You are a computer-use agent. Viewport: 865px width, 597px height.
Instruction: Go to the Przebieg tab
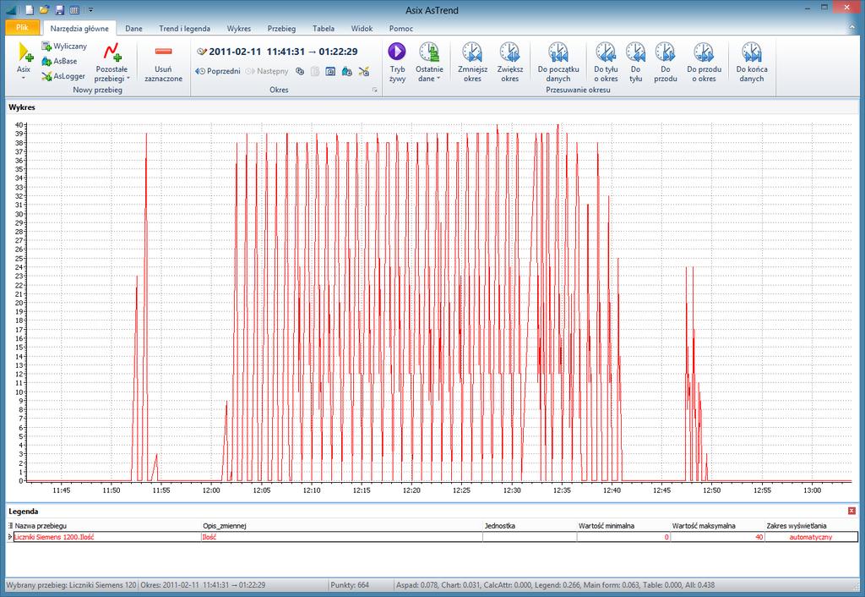click(281, 28)
